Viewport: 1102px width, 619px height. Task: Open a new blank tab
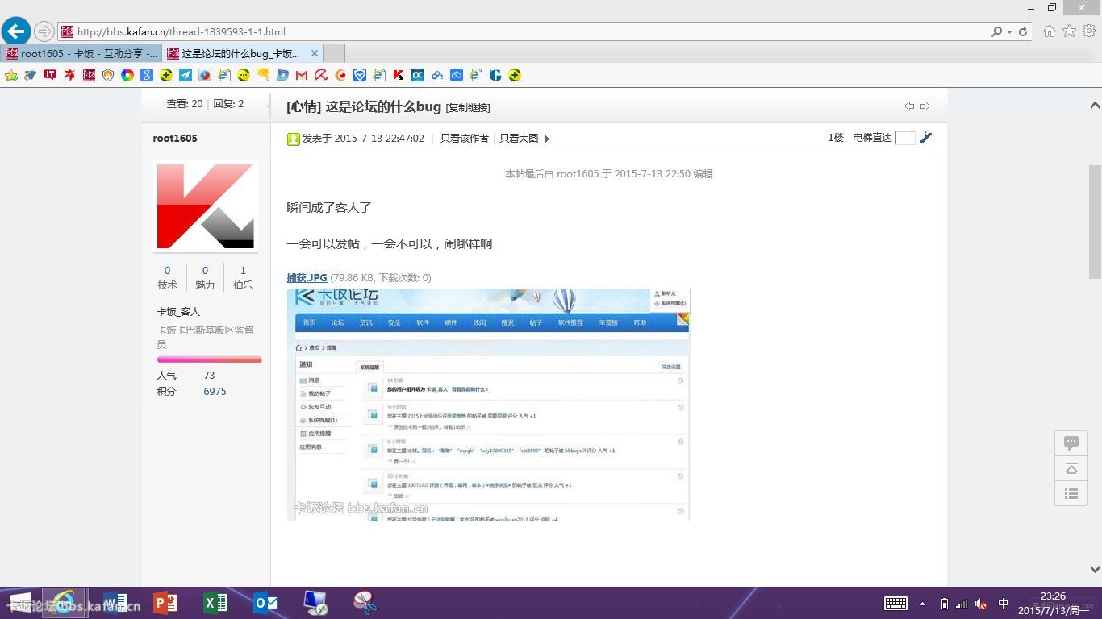pyautogui.click(x=334, y=53)
